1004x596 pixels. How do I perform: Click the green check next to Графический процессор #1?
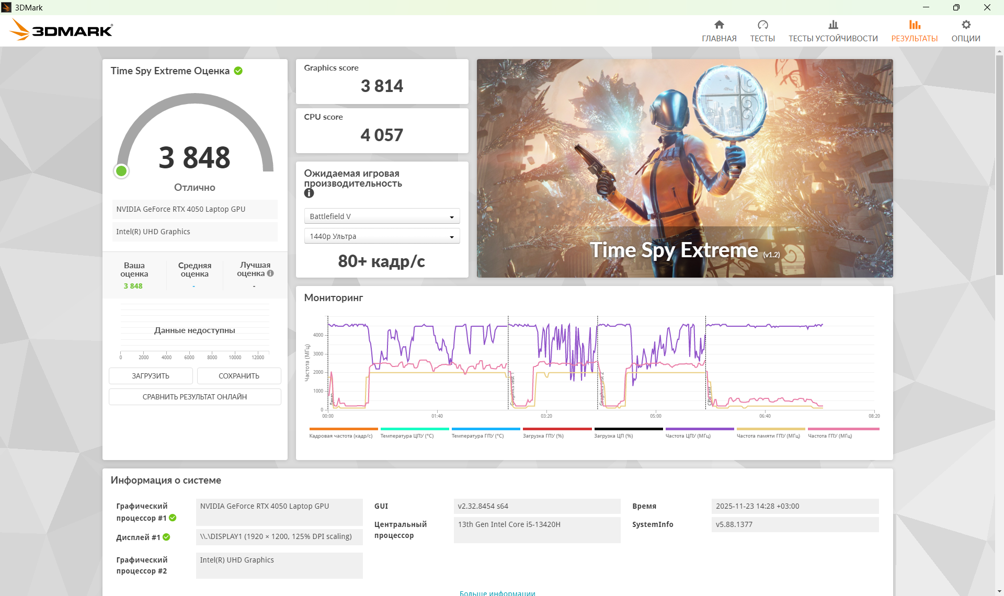coord(173,518)
